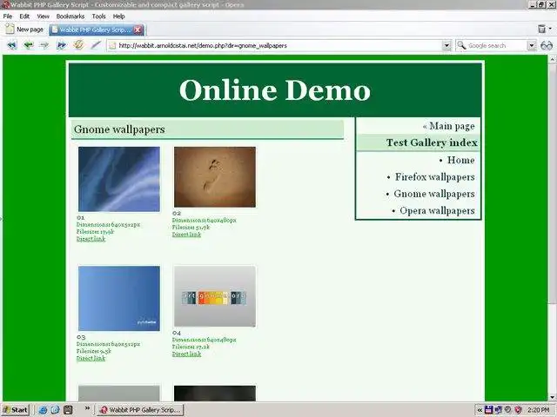Click the Fast Forward icon

click(x=62, y=45)
